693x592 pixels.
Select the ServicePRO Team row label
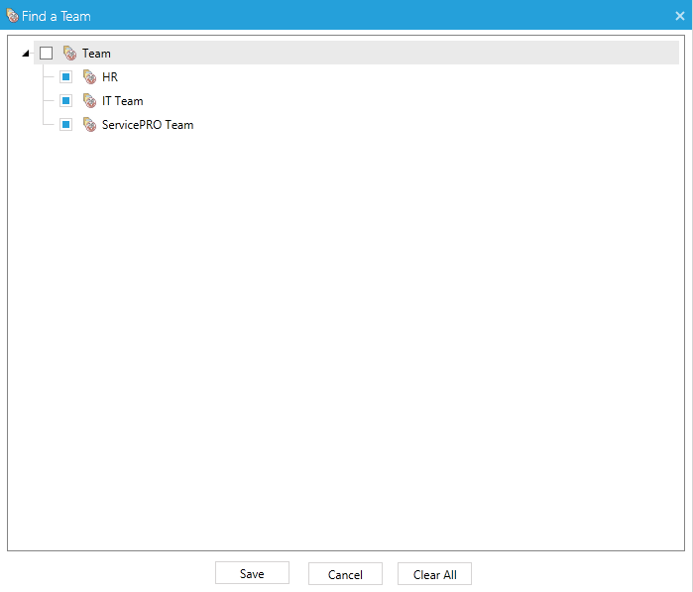[148, 125]
